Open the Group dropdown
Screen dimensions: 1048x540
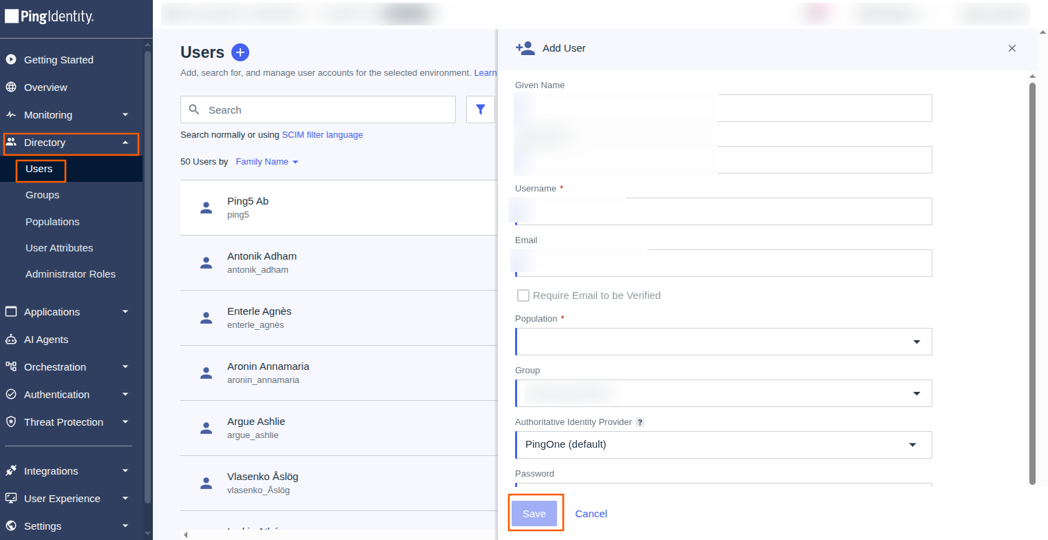tap(724, 393)
